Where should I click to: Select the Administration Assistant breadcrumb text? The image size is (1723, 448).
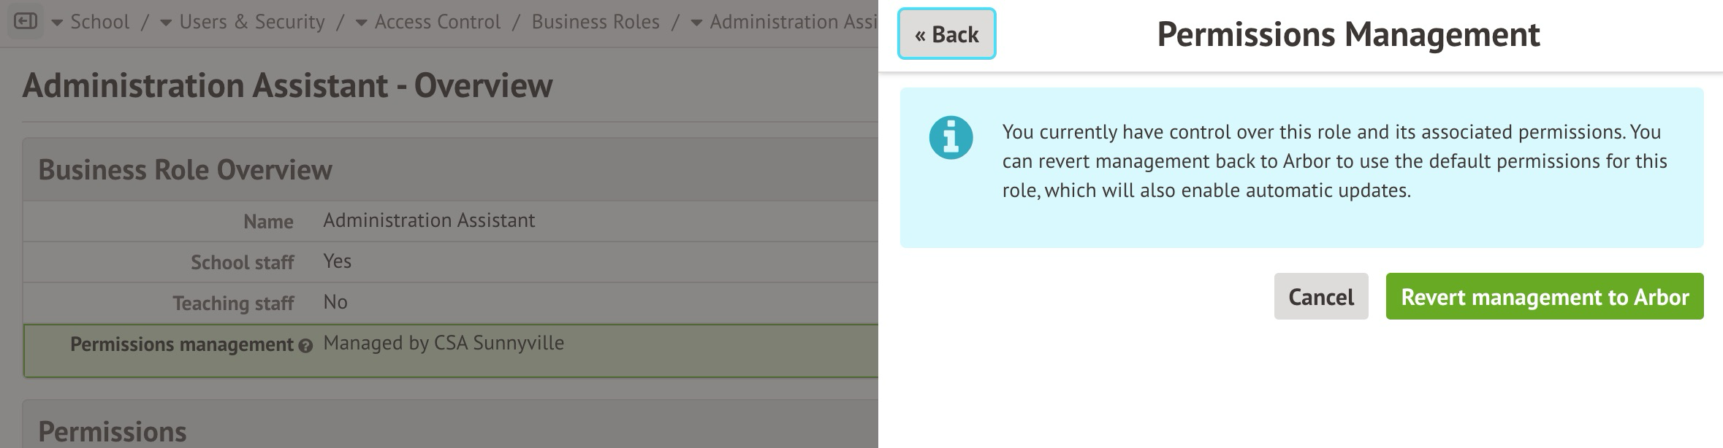793,22
